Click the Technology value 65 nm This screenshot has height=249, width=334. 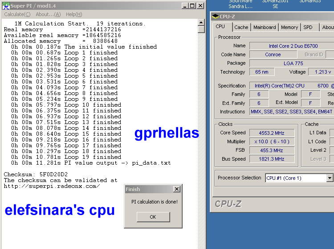262,72
